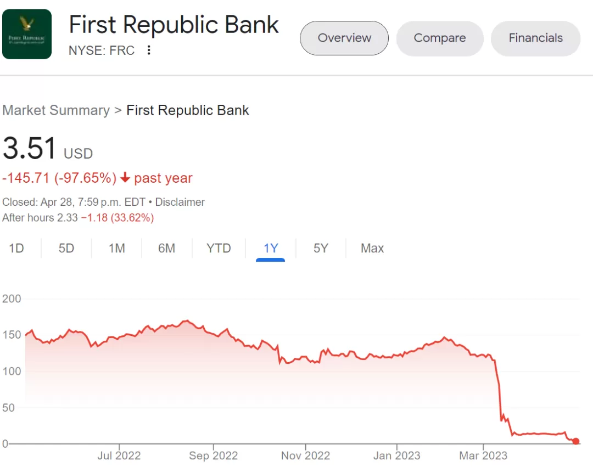This screenshot has width=593, height=467.
Task: Click the Mar 2023 axis marker
Action: (483, 455)
